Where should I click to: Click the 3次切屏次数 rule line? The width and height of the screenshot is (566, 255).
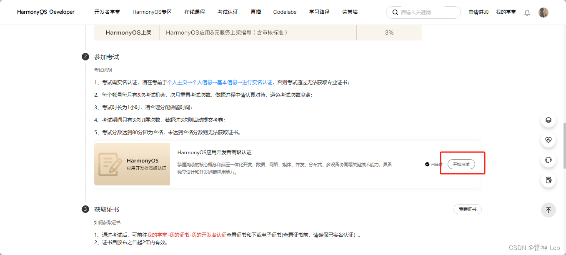(160, 120)
